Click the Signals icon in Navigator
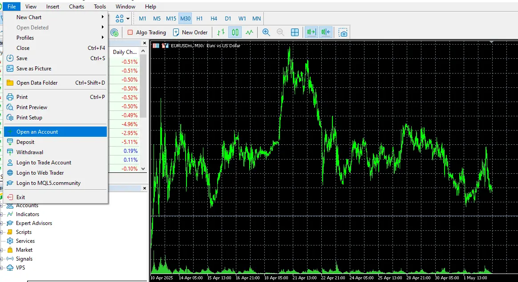The image size is (518, 282). tap(10, 259)
